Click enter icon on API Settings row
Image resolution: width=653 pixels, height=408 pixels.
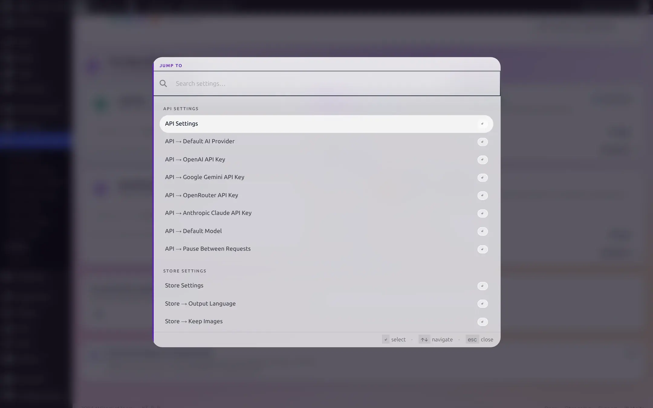(482, 124)
